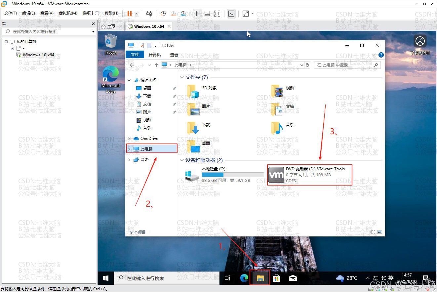Expand the OneDrive tree node
The height and width of the screenshot is (292, 437).
[x=129, y=138]
